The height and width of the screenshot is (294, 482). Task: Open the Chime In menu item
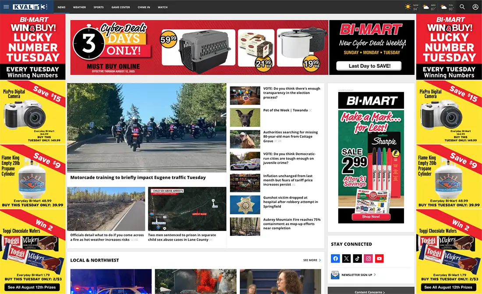pos(144,7)
